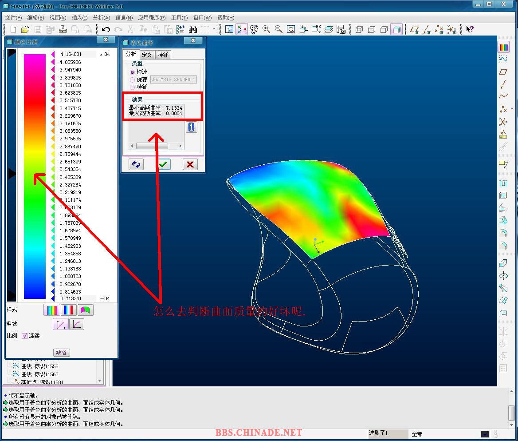Image resolution: width=518 pixels, height=441 pixels.
Task: Select the rainbow spectrum style button
Action: (52, 310)
